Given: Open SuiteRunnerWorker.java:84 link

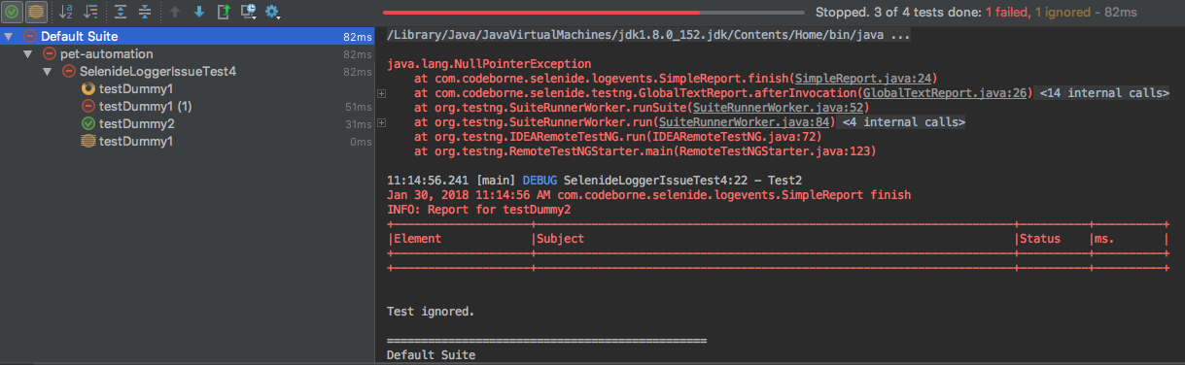Looking at the screenshot, I should (746, 122).
